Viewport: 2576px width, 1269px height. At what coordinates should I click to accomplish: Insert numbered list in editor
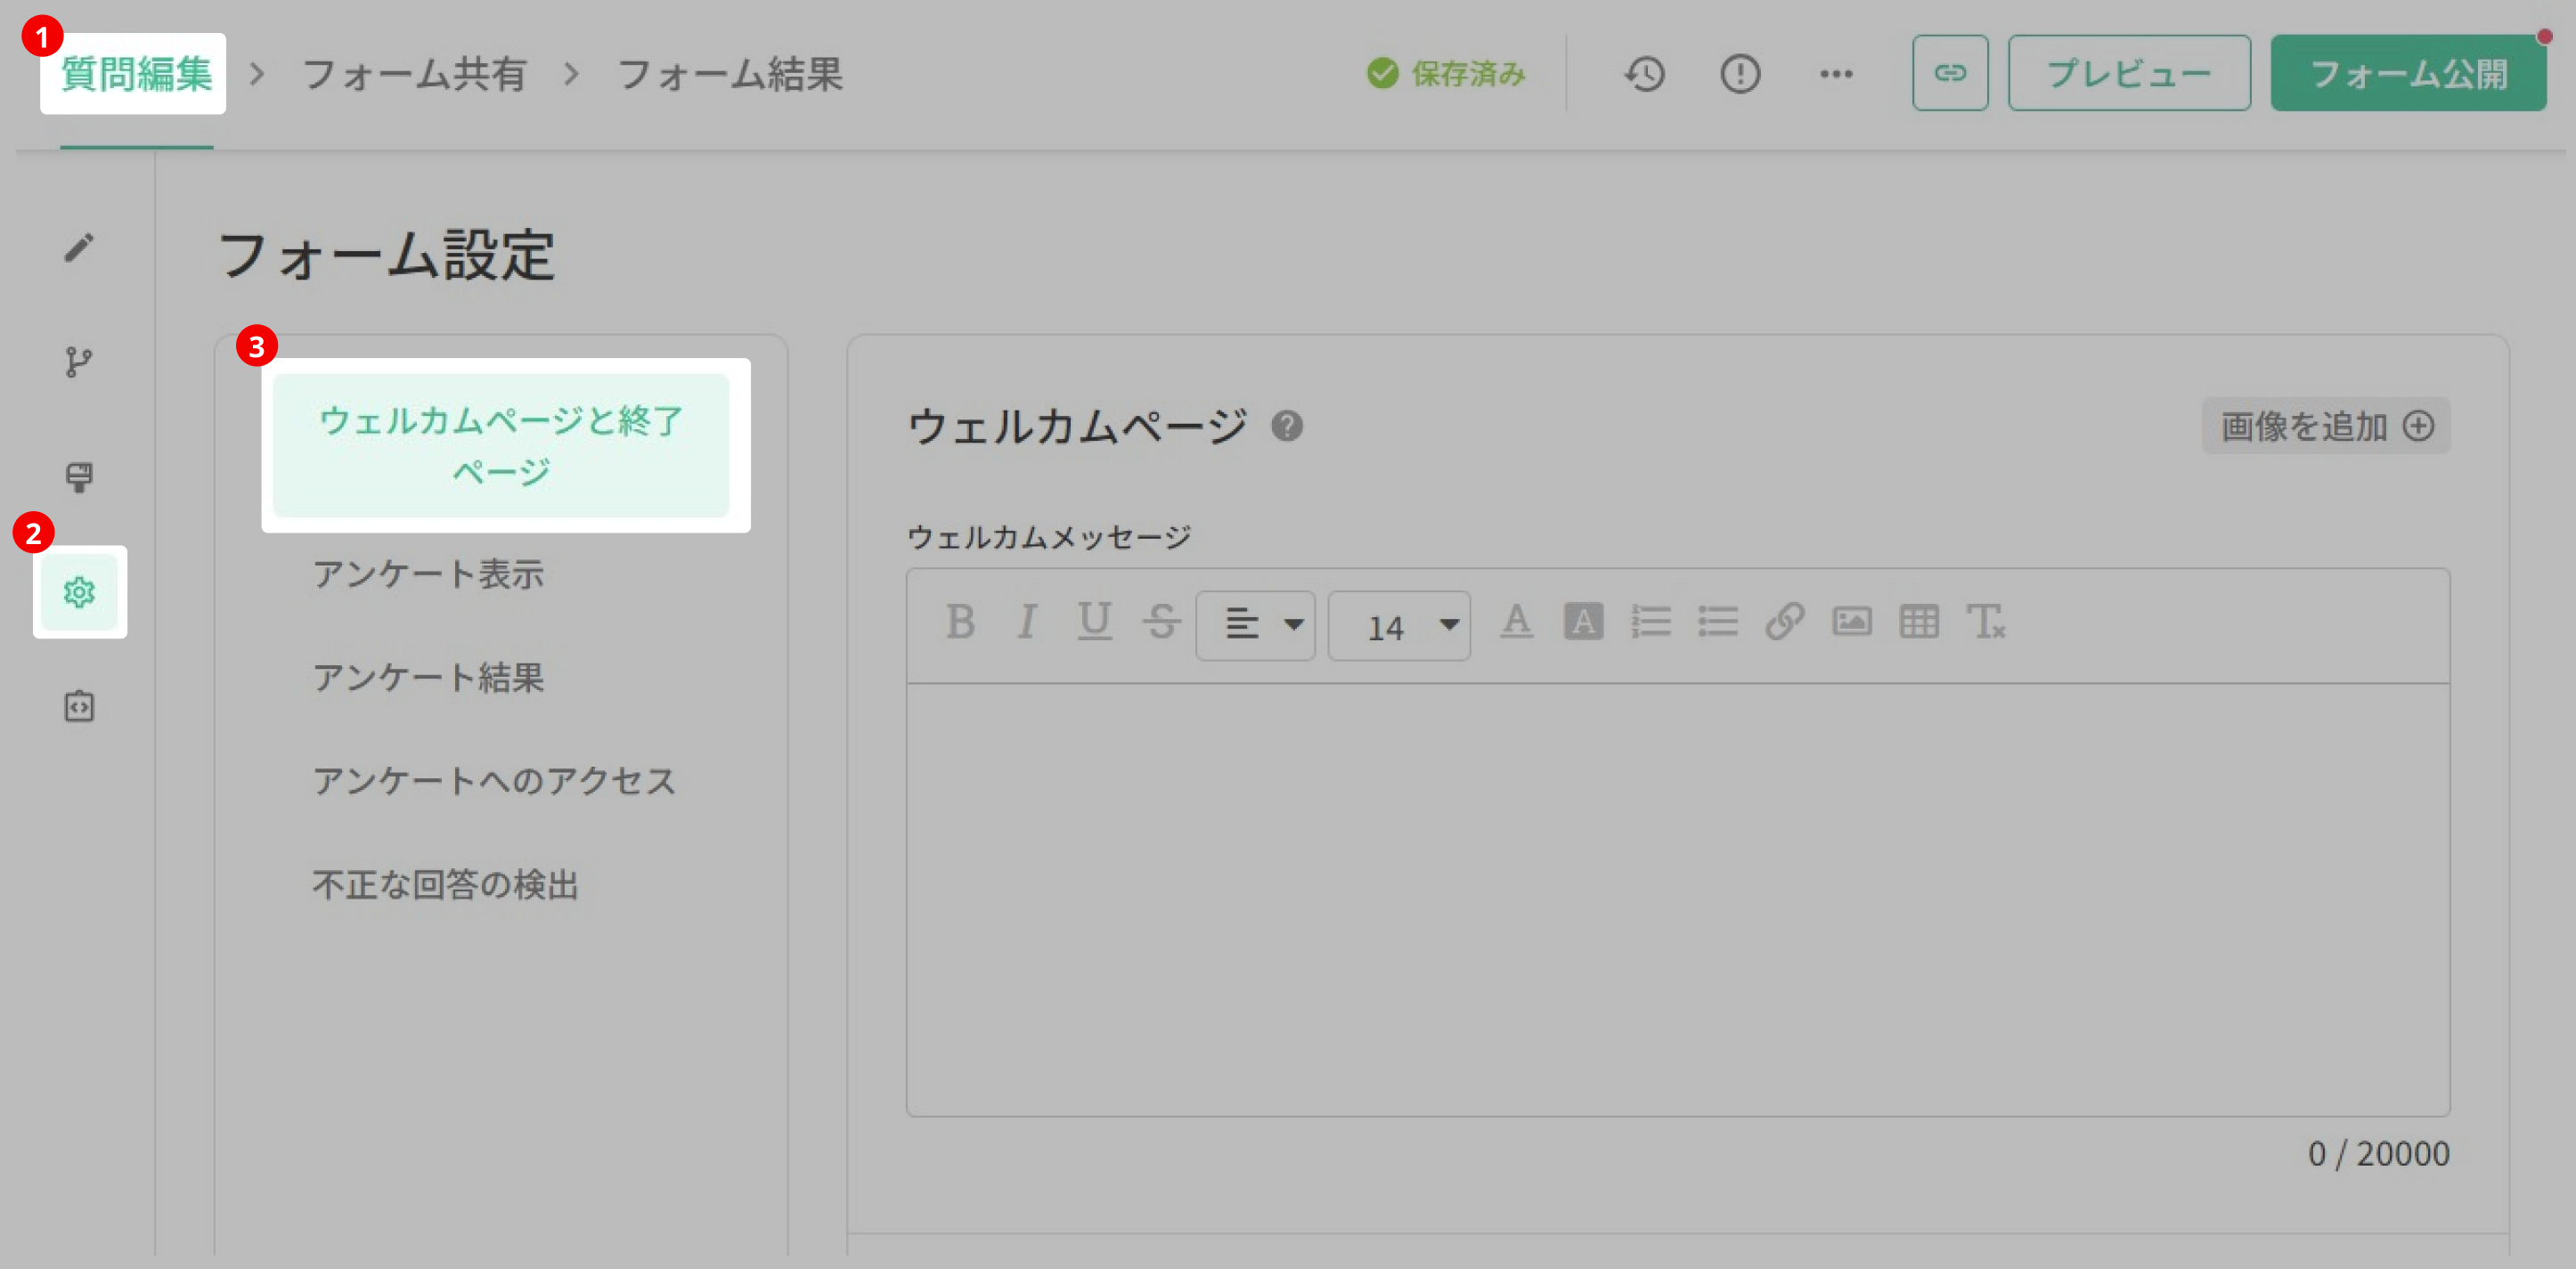tap(1651, 622)
